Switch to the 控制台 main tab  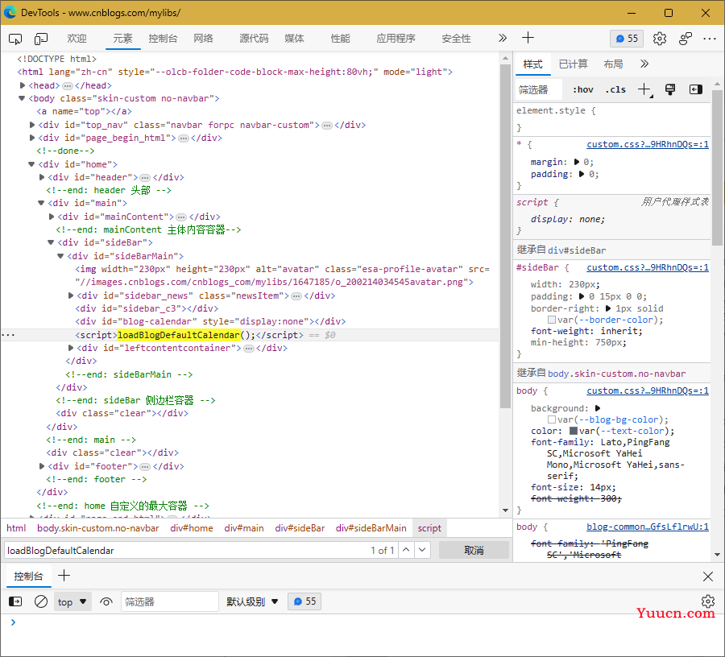pos(163,39)
